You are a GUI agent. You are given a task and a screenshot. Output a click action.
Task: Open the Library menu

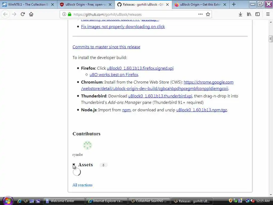[249, 14]
